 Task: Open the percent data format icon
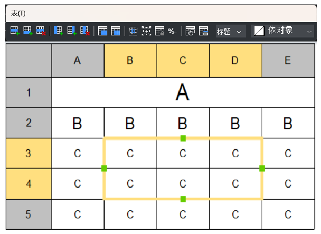tap(172, 31)
